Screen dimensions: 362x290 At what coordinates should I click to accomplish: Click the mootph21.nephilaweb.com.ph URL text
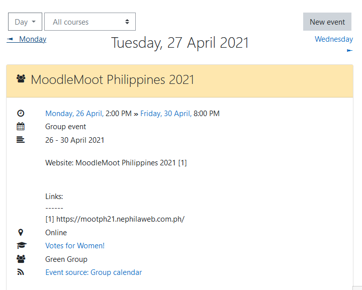click(x=120, y=219)
